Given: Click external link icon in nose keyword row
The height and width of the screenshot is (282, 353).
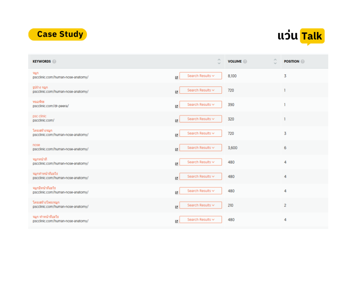Looking at the screenshot, I should (176, 149).
